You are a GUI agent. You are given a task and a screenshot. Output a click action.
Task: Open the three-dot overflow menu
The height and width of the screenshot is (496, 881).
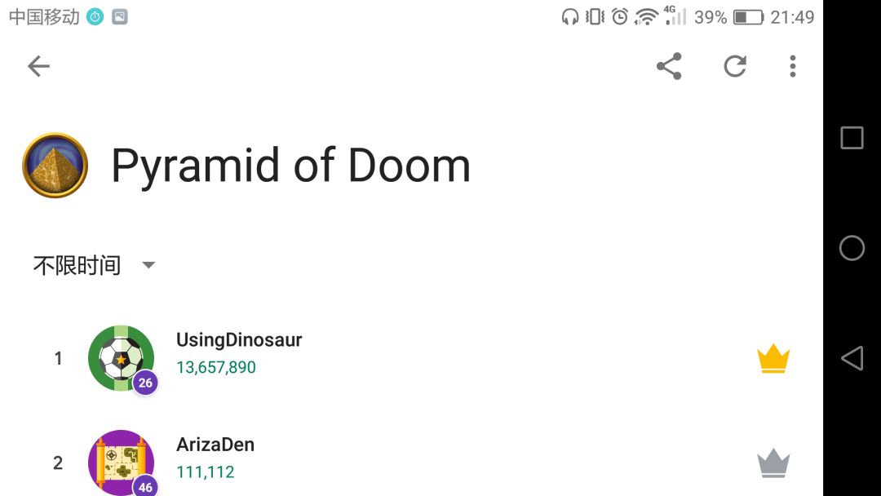(x=792, y=66)
